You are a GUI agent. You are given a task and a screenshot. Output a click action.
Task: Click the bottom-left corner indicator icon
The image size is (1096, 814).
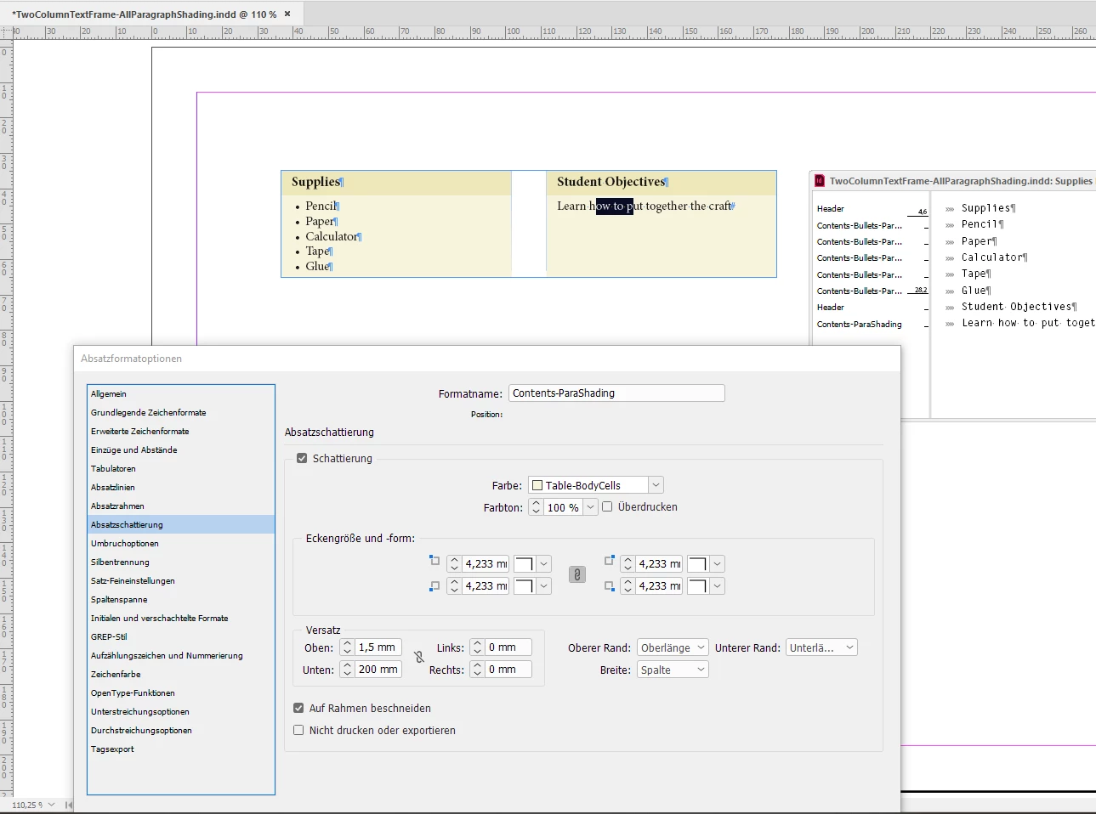click(x=434, y=585)
